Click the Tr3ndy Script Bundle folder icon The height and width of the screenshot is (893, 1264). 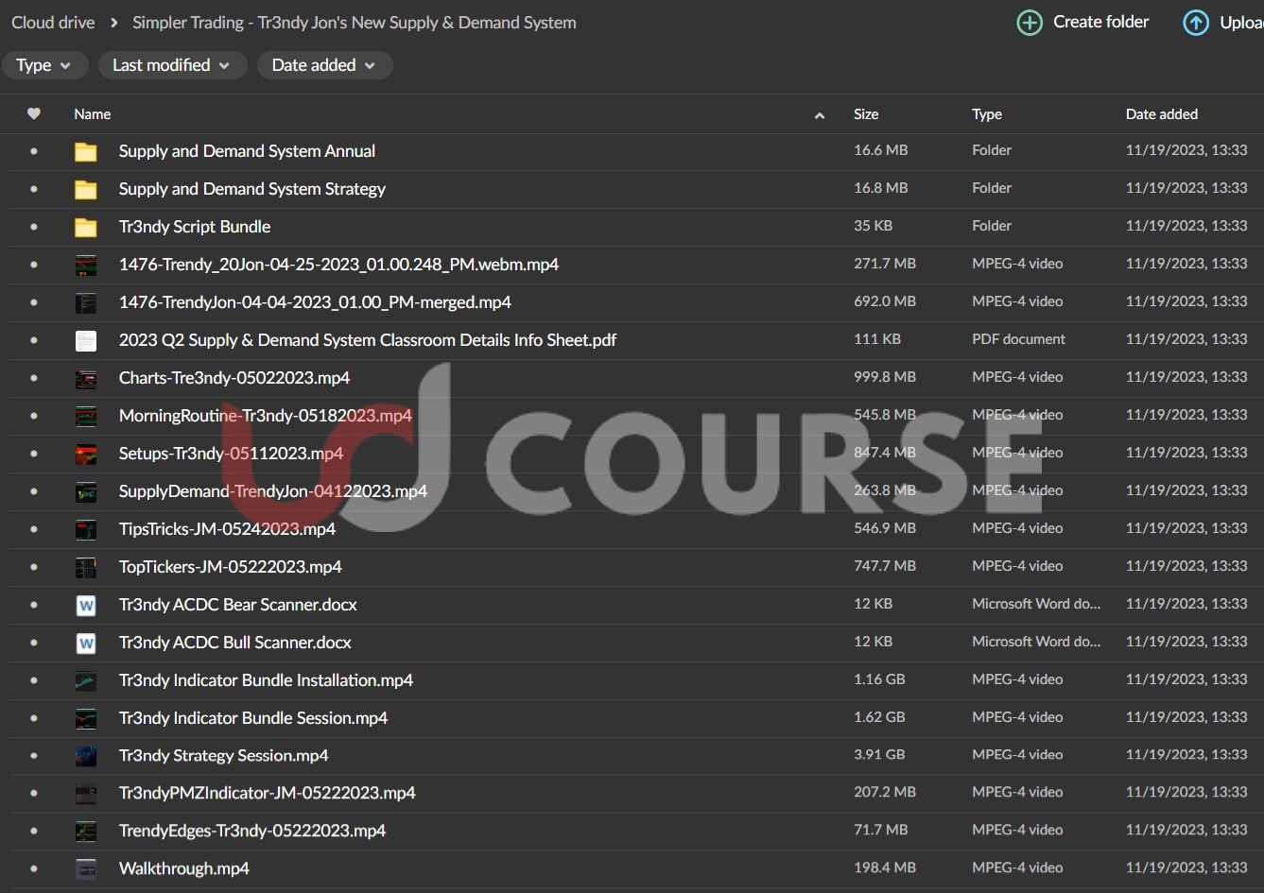[x=86, y=227]
